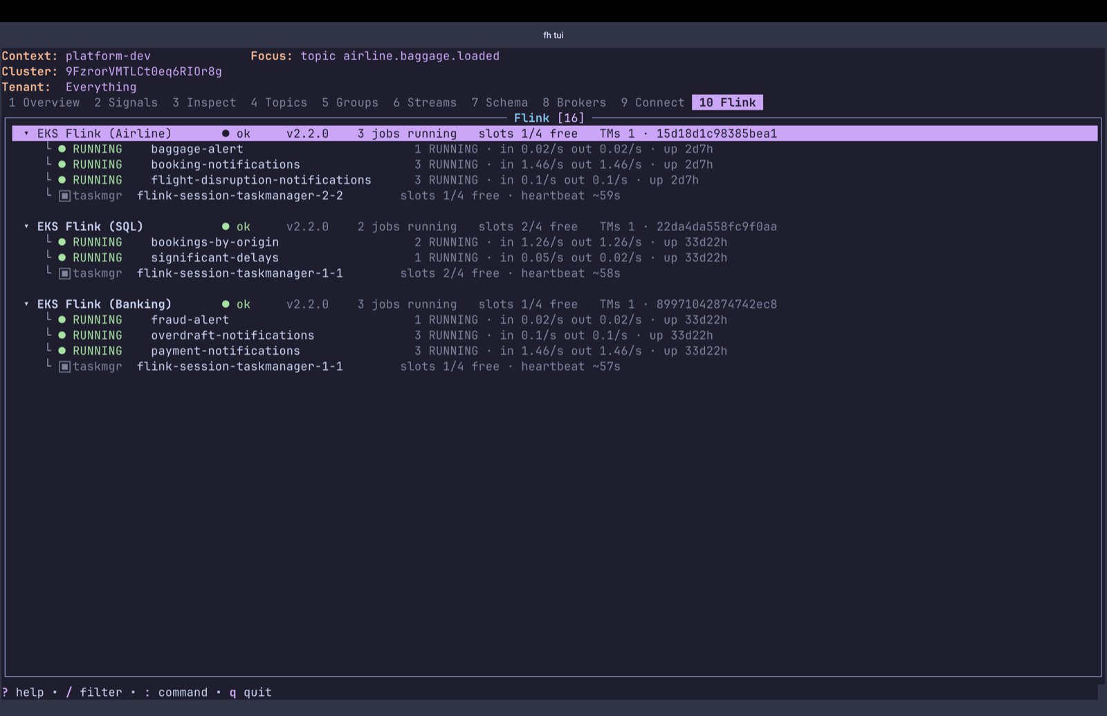Click the Airline cluster ID 15d18d1c98385bea1
1107x716 pixels.
click(717, 134)
